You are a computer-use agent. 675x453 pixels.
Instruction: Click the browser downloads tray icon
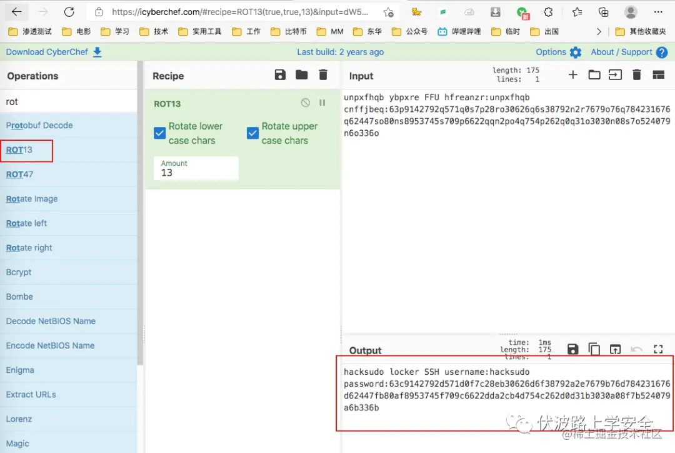point(496,12)
